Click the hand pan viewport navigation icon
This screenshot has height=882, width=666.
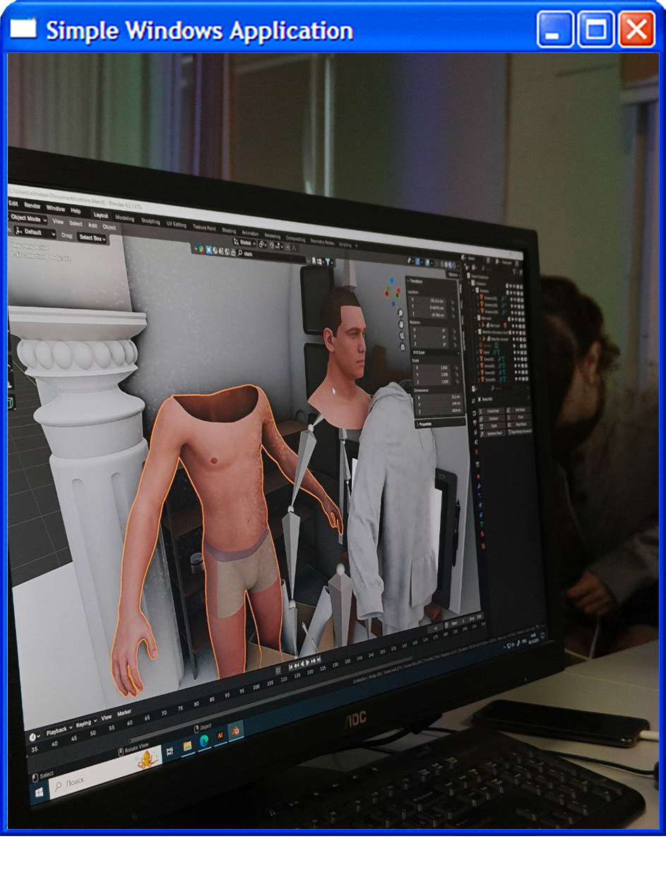click(x=401, y=325)
